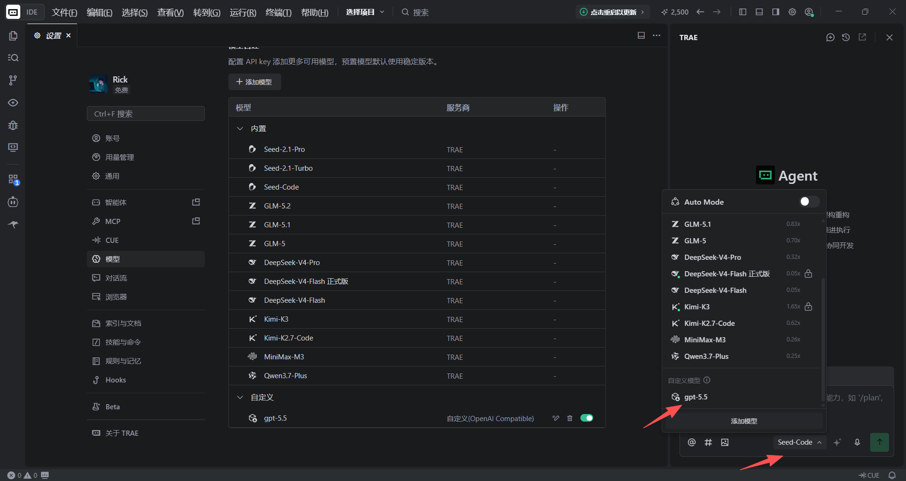Click the info icon beside 自定义模型
This screenshot has height=481, width=906.
[x=707, y=380]
